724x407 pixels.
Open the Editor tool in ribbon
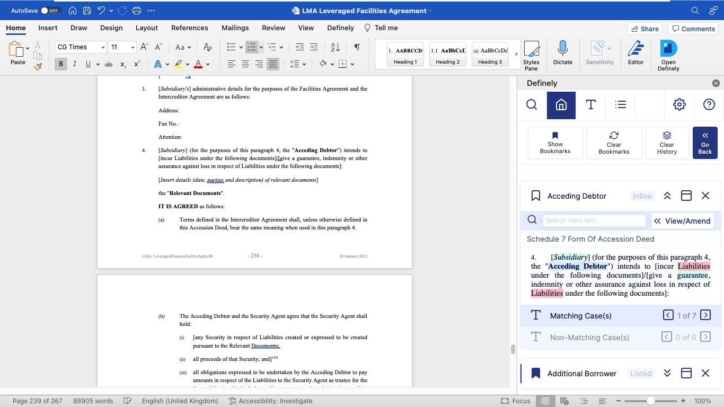pyautogui.click(x=635, y=53)
